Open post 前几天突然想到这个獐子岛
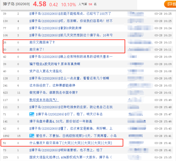 71,35
